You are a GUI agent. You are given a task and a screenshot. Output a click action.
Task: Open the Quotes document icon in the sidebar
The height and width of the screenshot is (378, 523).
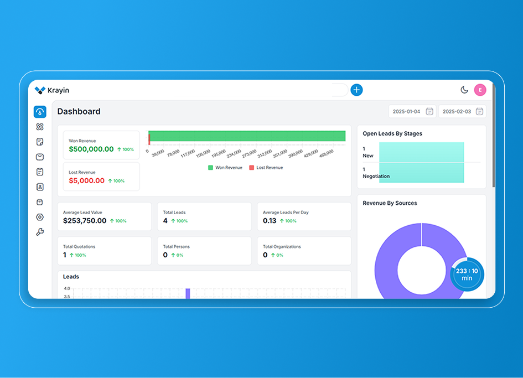(40, 142)
